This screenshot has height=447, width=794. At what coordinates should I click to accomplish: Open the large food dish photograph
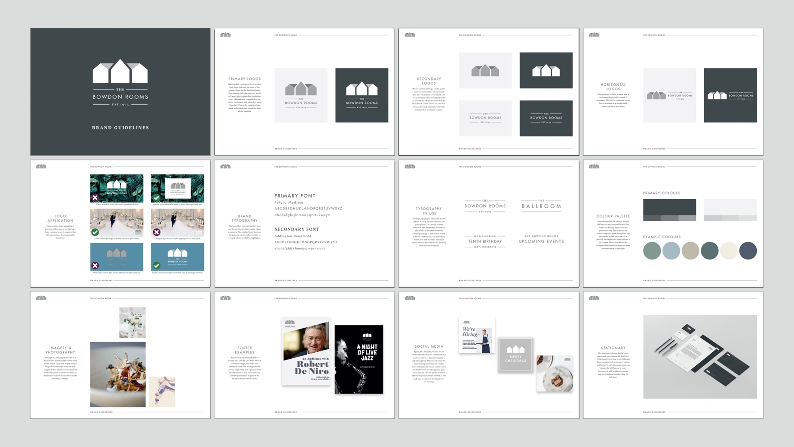pyautogui.click(x=118, y=374)
